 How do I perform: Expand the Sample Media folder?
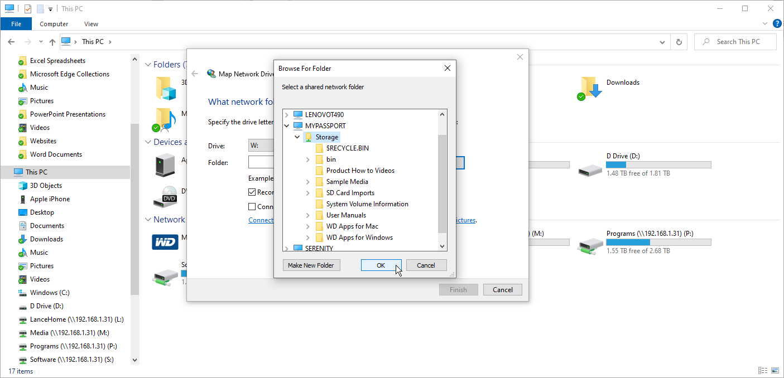pos(308,182)
